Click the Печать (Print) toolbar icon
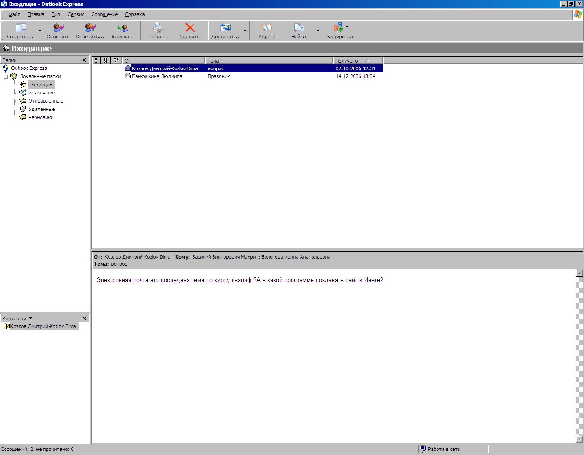The image size is (584, 455). (158, 28)
